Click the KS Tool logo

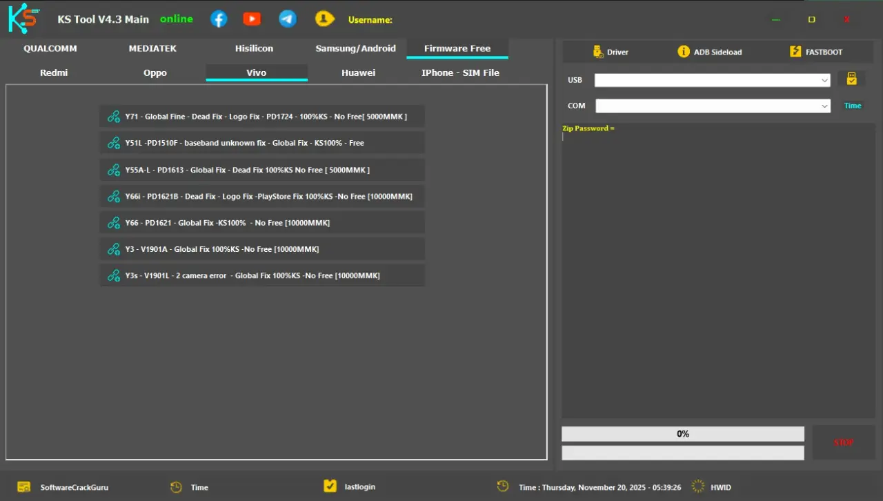(23, 19)
